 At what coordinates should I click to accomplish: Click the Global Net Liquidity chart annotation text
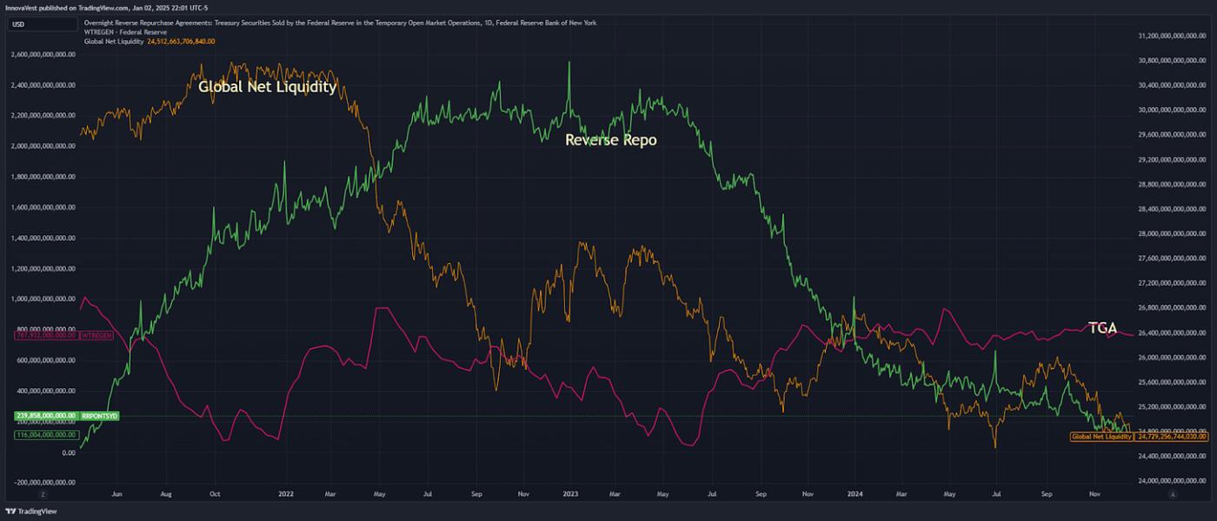pyautogui.click(x=267, y=87)
